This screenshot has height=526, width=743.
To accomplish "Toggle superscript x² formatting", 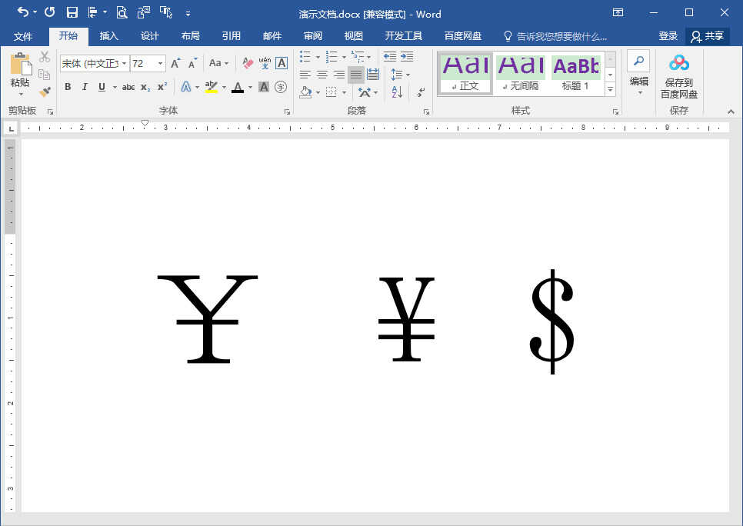I will [162, 87].
